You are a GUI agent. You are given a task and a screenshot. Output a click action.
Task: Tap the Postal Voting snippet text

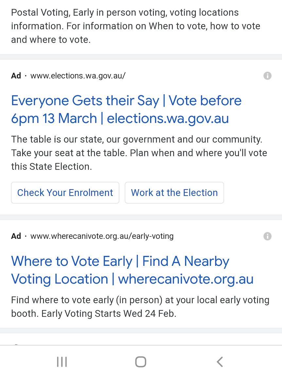[x=135, y=26]
